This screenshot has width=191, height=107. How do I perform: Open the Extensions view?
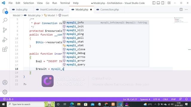coord(5,49)
